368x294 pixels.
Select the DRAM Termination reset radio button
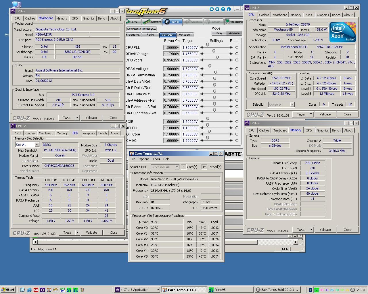(x=237, y=75)
